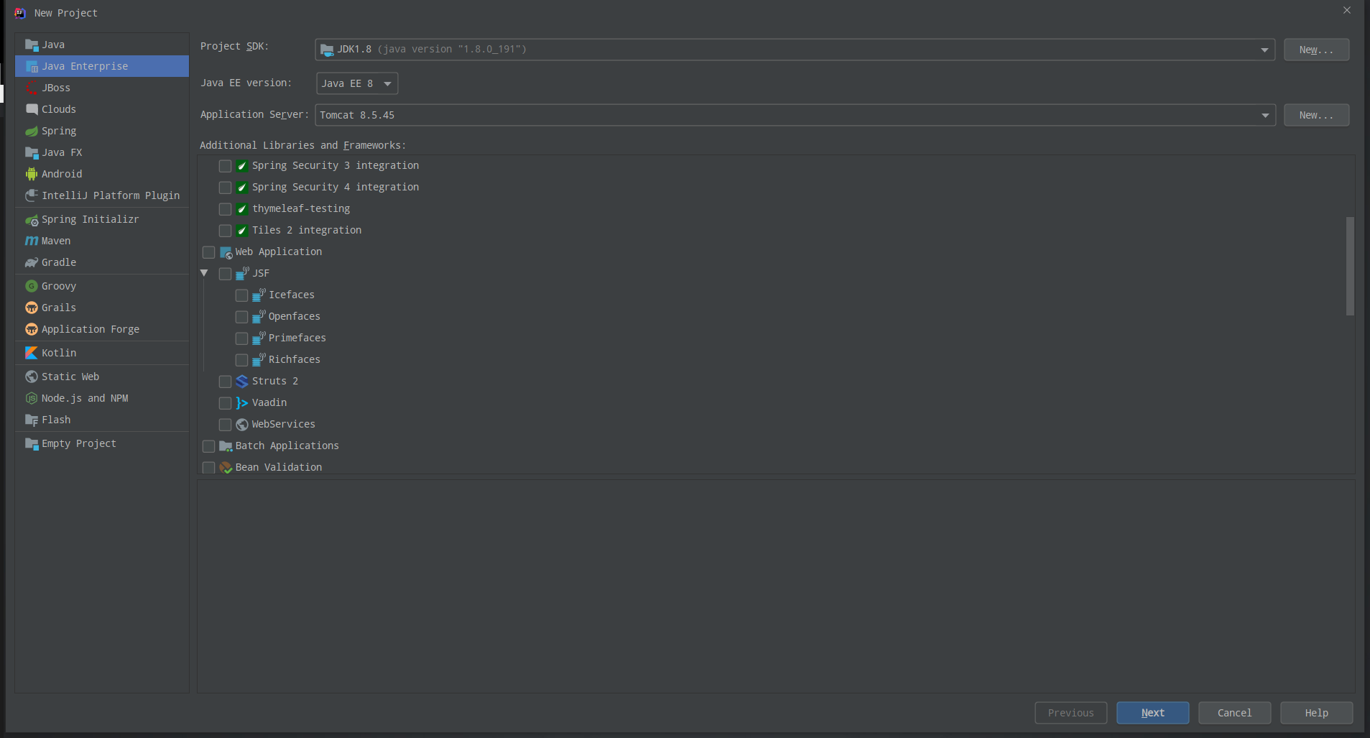Click New button beside Application Server

click(x=1316, y=115)
